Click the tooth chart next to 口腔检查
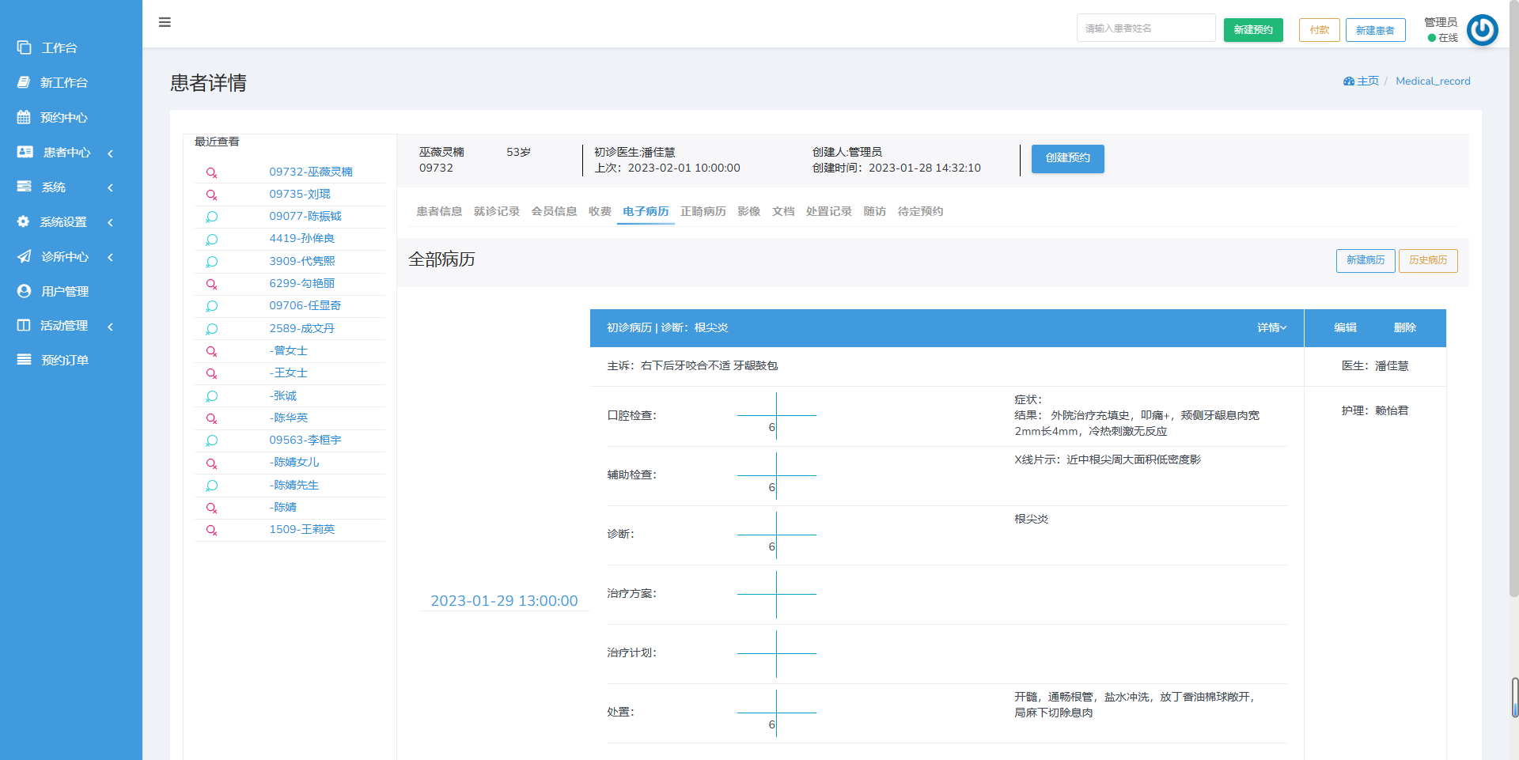1519x760 pixels. point(776,416)
